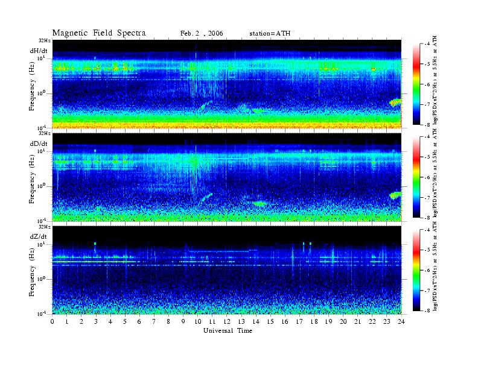This screenshot has height=369, width=478.
Task: Click the "9" hour tick on the time axis
Action: 183,321
